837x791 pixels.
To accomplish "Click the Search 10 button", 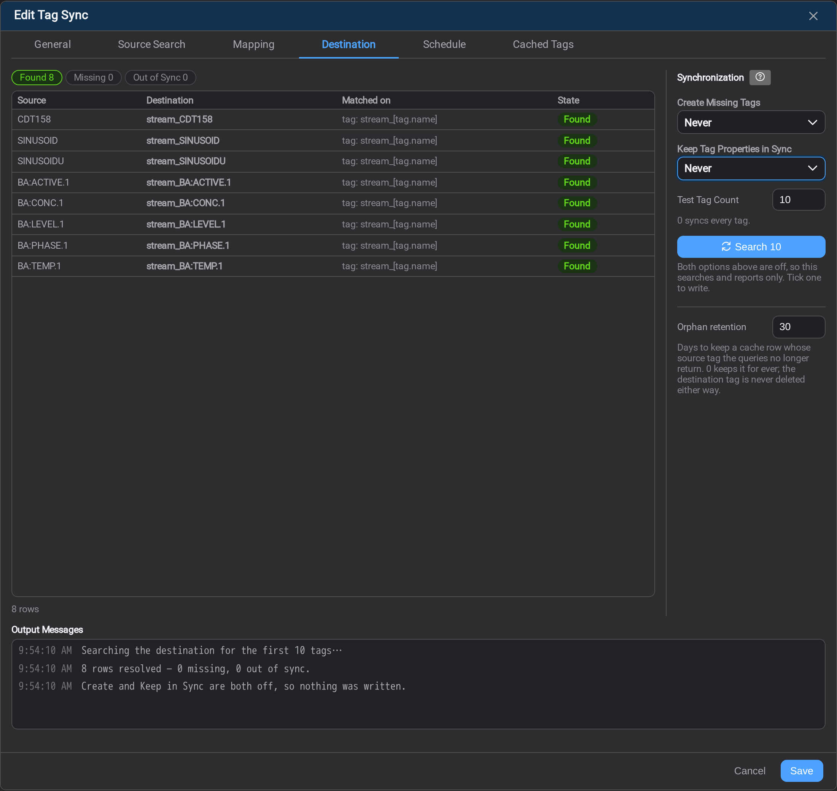I will pos(751,247).
